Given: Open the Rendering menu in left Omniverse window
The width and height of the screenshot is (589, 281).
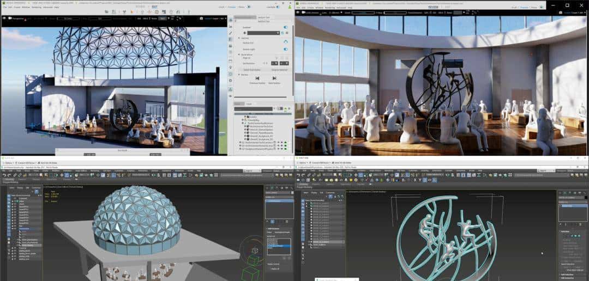Looking at the screenshot, I should click(36, 7).
